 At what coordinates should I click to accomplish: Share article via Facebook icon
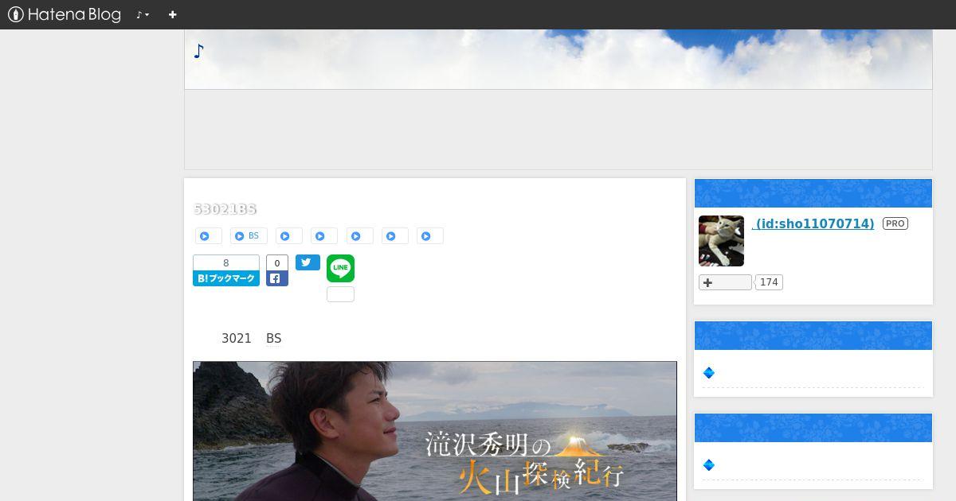[277, 278]
